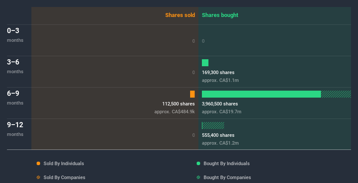The height and width of the screenshot is (183, 358).
Task: Click the orange Sold By Individuals legend dot
Action: [38, 163]
